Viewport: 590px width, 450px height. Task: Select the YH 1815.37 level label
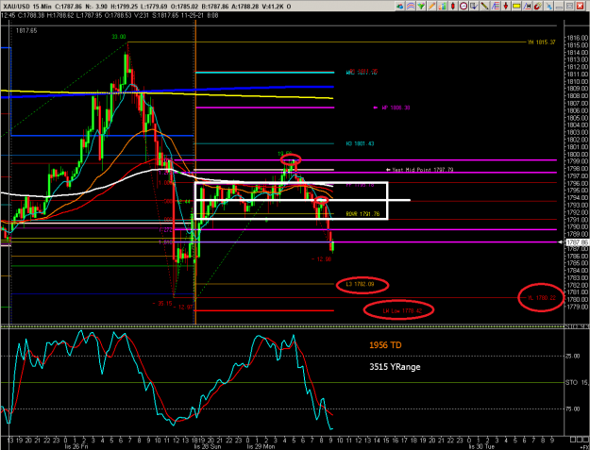(x=542, y=42)
